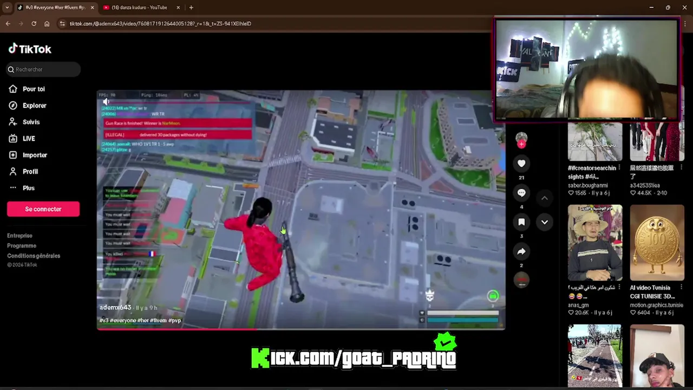Screen dimensions: 693x390
Task: Open Profil in sidebar
Action: point(24,172)
